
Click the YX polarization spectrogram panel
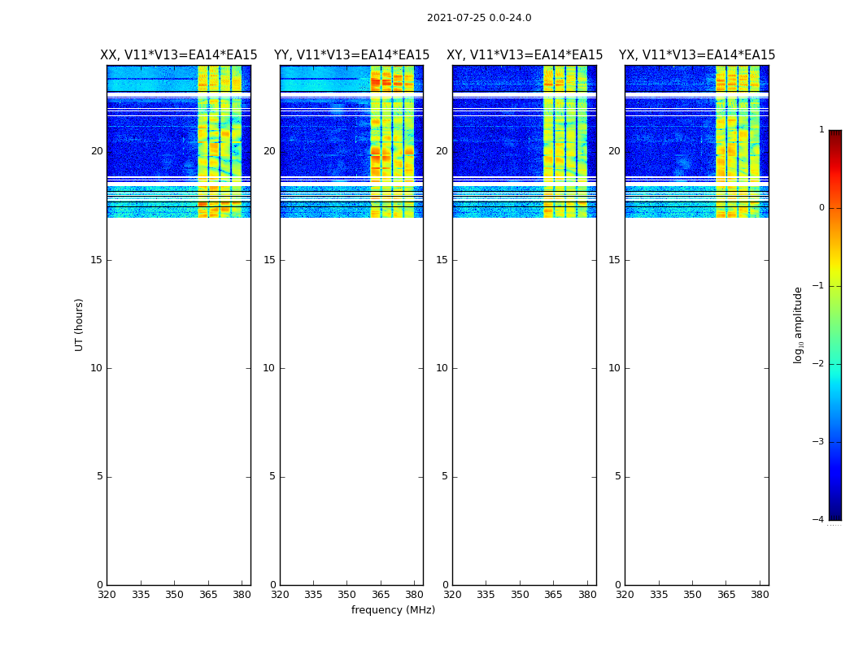tap(696, 325)
